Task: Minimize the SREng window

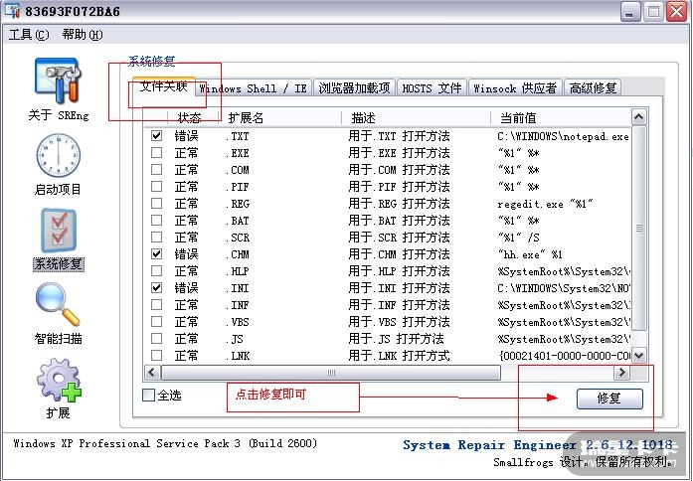Action: (x=630, y=11)
